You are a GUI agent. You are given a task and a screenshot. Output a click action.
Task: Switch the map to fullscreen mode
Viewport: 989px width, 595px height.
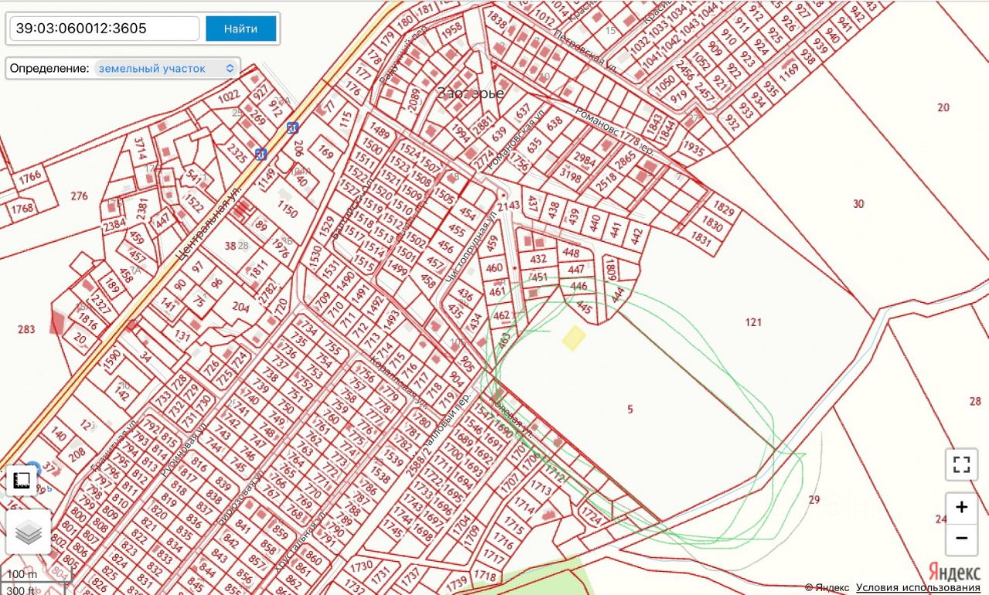[x=961, y=464]
